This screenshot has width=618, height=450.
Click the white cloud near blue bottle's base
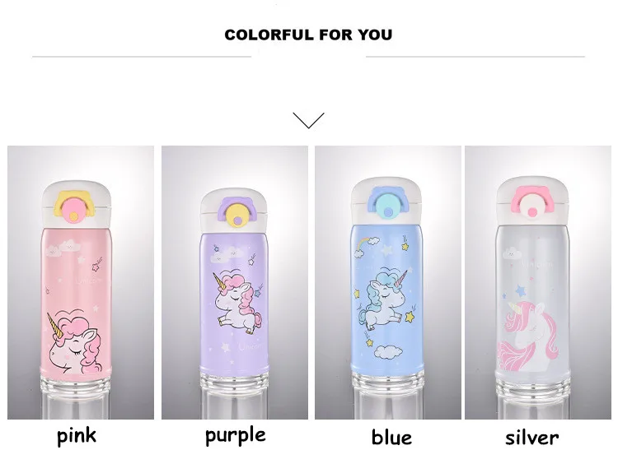388,351
